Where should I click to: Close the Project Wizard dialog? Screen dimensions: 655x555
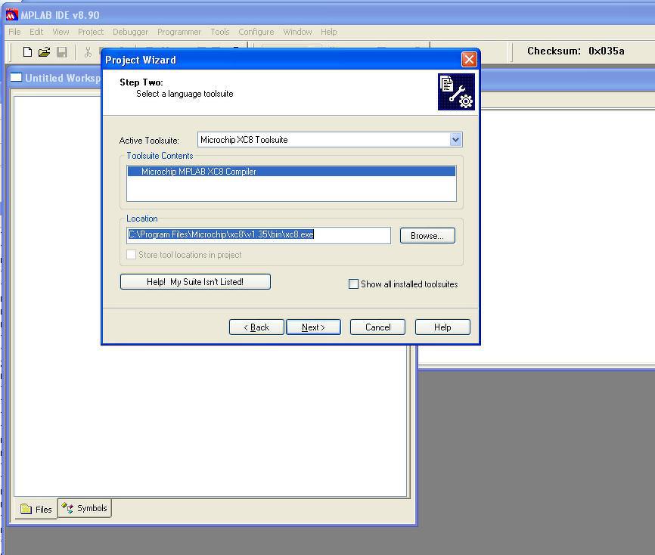click(469, 59)
